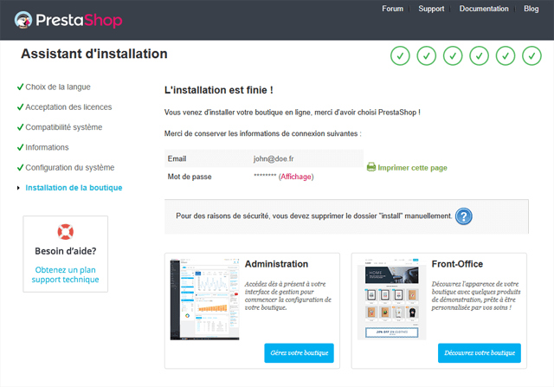
Task: Select Informations step
Action: click(47, 147)
